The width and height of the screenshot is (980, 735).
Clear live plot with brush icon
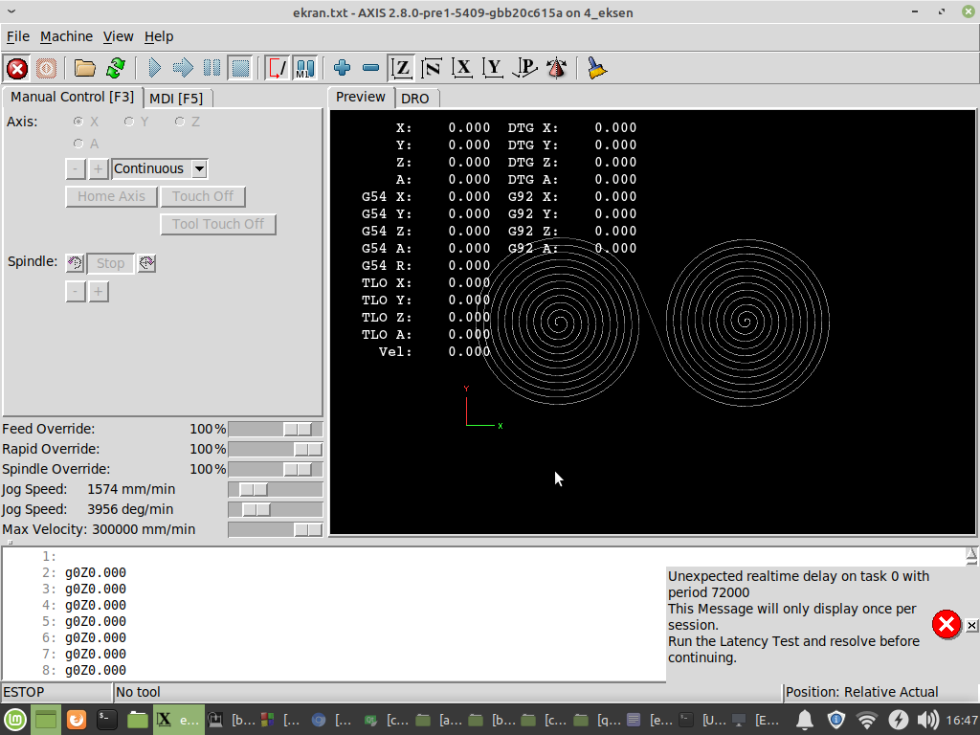click(596, 68)
